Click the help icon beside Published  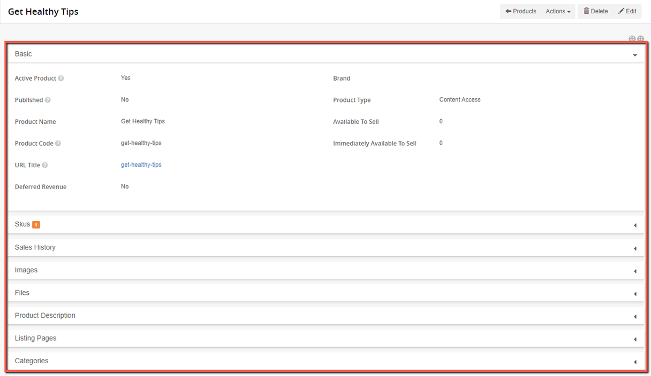[48, 100]
